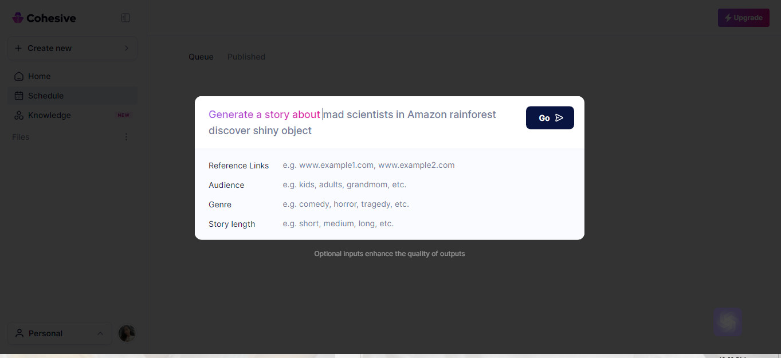The height and width of the screenshot is (358, 781).
Task: Expand the Personal workspace dropdown
Action: click(x=60, y=333)
